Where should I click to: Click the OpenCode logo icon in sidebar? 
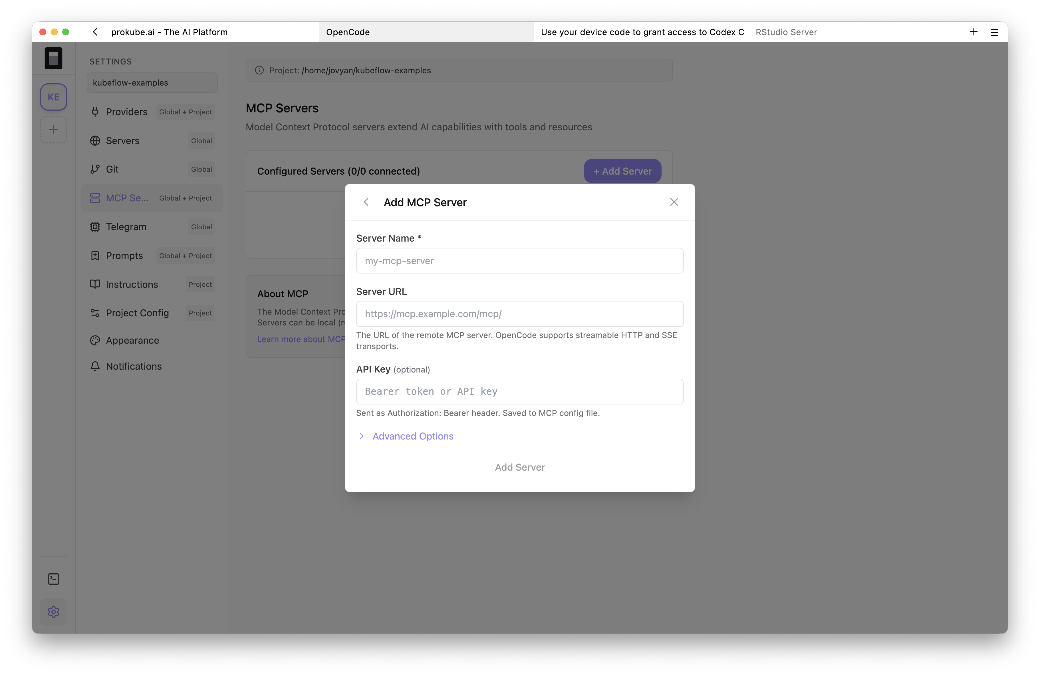[x=53, y=58]
